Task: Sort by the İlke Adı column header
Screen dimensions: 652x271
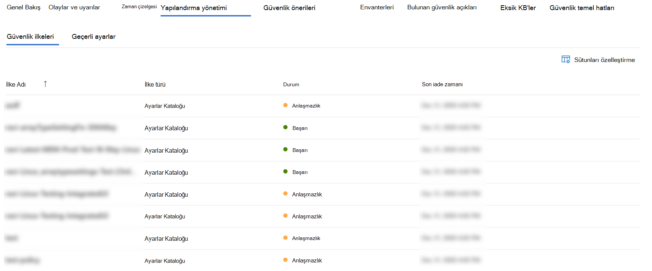Action: pyautogui.click(x=16, y=84)
